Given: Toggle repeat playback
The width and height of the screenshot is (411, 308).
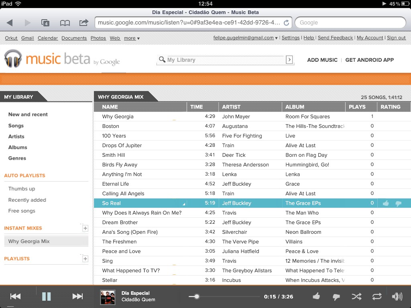Looking at the screenshot, I should [376, 296].
